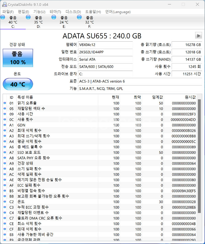Switch to the E: 24 °C disk tab

pyautogui.click(x=64, y=22)
